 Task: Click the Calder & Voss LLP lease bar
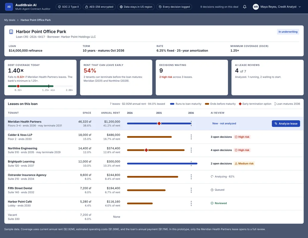[x=149, y=137]
